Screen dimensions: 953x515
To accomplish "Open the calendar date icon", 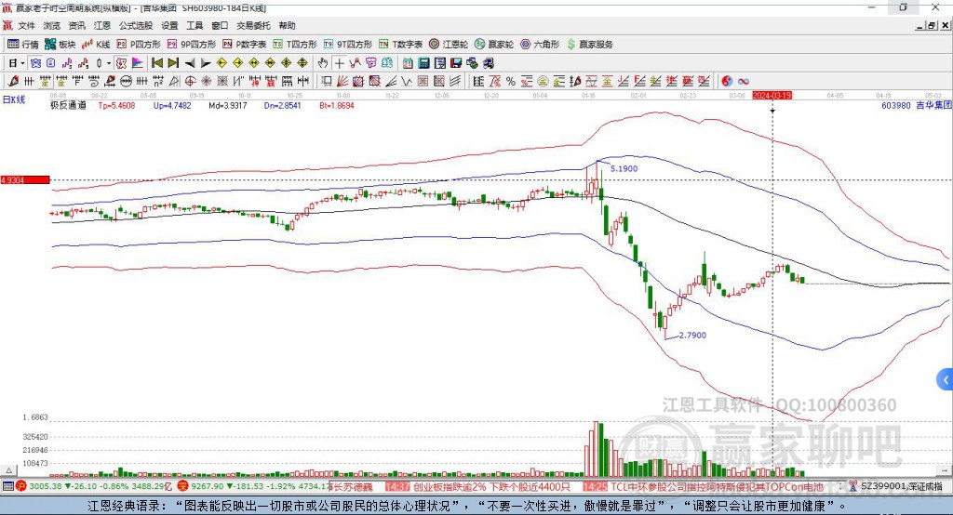I will click(408, 63).
